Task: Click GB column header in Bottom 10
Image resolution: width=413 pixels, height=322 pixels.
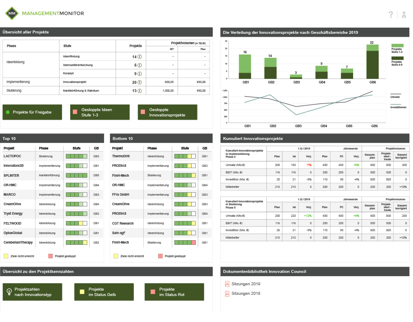Action: (x=205, y=148)
